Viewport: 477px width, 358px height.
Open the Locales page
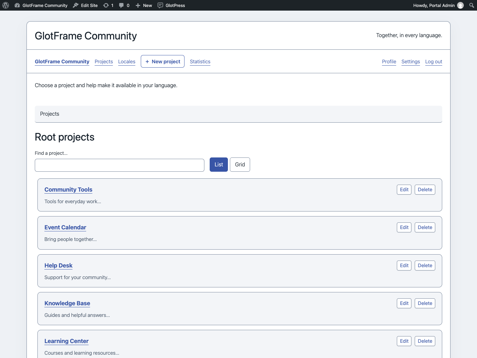pyautogui.click(x=127, y=62)
